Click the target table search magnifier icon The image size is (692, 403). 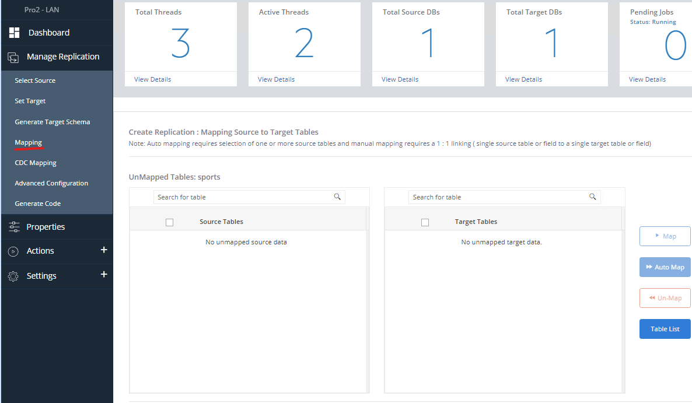click(593, 197)
